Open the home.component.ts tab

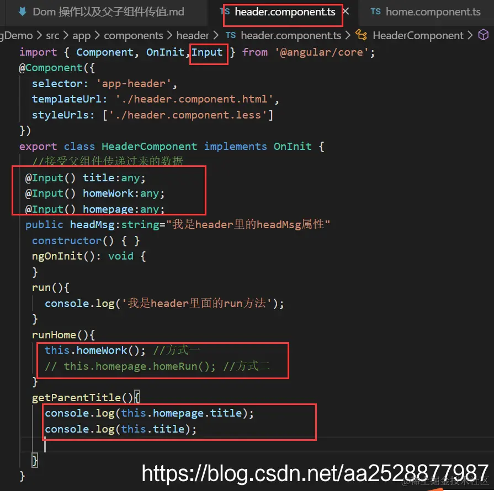[x=433, y=12]
